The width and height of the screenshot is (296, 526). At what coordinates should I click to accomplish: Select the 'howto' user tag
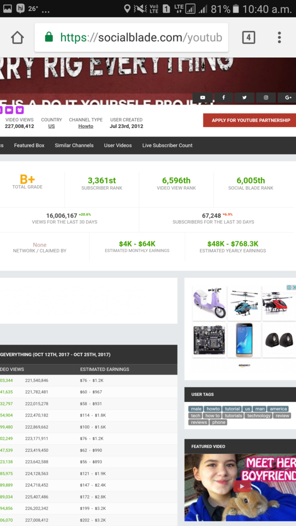click(x=213, y=409)
